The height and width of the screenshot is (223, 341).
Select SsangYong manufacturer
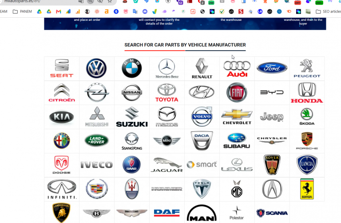(132, 141)
